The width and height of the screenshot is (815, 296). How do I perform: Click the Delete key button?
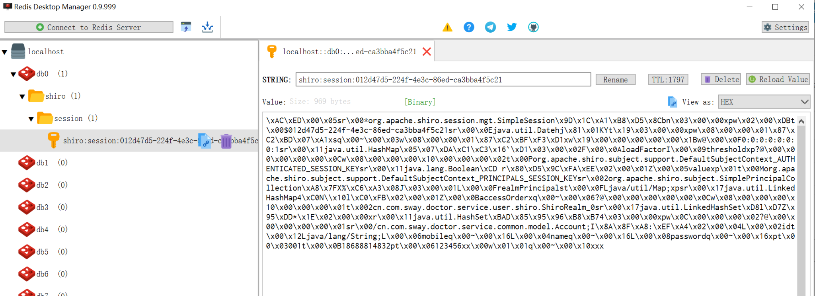click(x=721, y=79)
